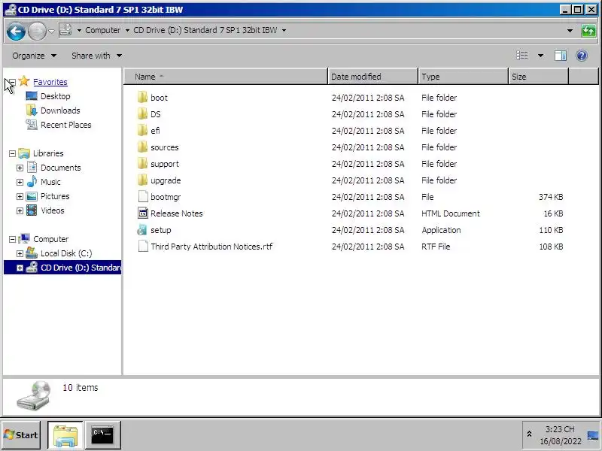
Task: Collapse the Favorites tree node
Action: [12, 82]
